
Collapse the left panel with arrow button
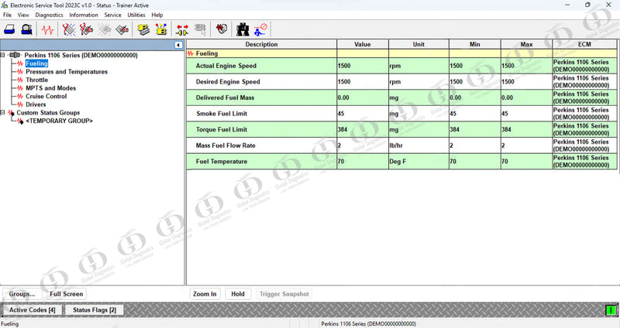[178, 45]
